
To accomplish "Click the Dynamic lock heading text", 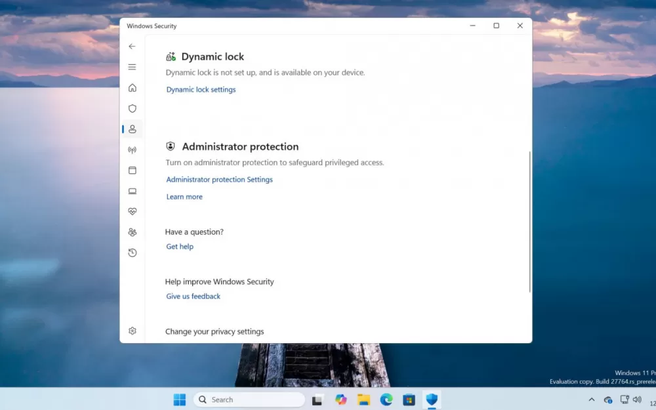I will tap(213, 56).
